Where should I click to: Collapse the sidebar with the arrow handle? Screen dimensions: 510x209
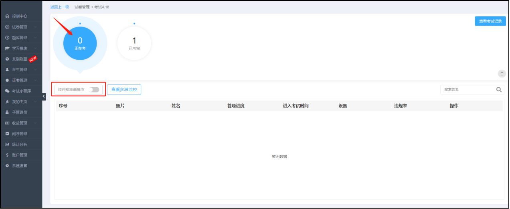click(x=44, y=96)
